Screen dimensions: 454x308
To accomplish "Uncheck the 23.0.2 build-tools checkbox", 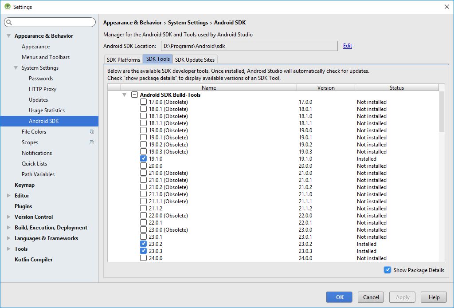I will pos(143,244).
